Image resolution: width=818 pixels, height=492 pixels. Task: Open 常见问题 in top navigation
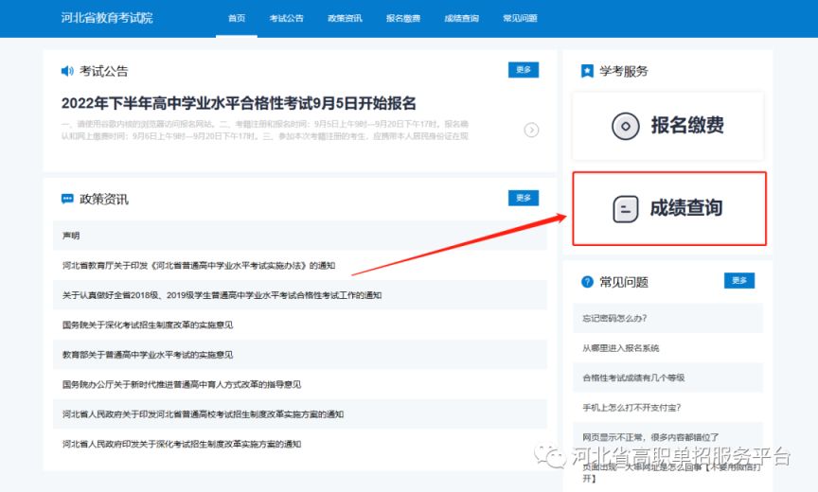pos(521,18)
